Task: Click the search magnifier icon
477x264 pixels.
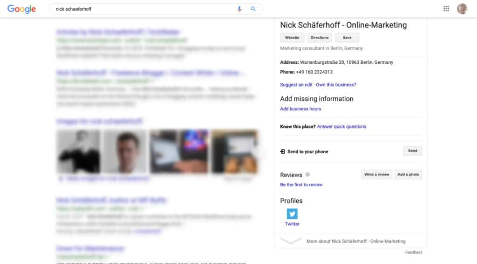Action: [253, 9]
